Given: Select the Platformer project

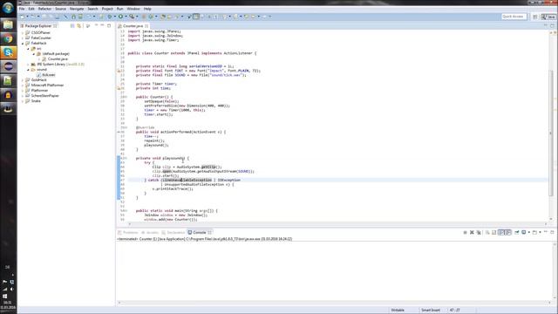Looking at the screenshot, I should coord(39,91).
